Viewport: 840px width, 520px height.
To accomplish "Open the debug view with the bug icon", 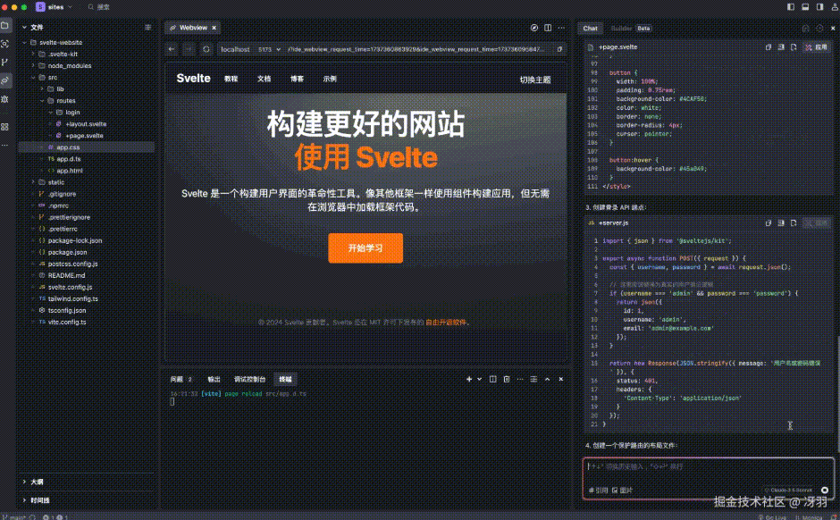I will pyautogui.click(x=5, y=99).
